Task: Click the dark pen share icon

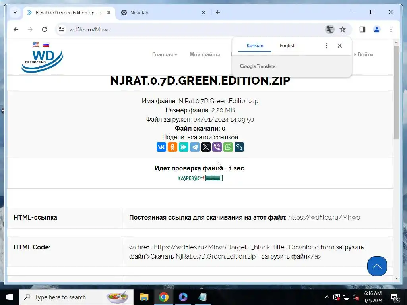Action: [239, 147]
